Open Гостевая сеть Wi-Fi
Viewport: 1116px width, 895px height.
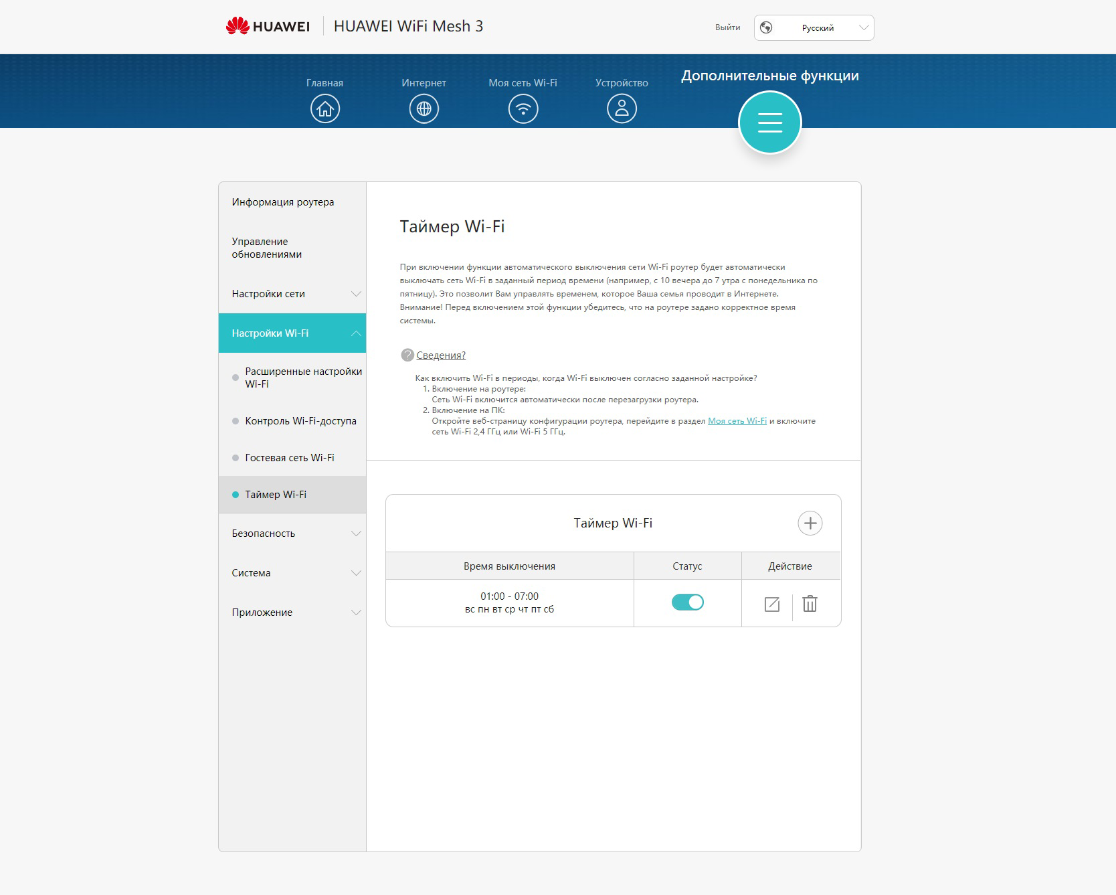coord(292,458)
